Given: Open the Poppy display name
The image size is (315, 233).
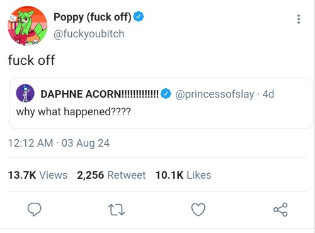Looking at the screenshot, I should (x=93, y=17).
